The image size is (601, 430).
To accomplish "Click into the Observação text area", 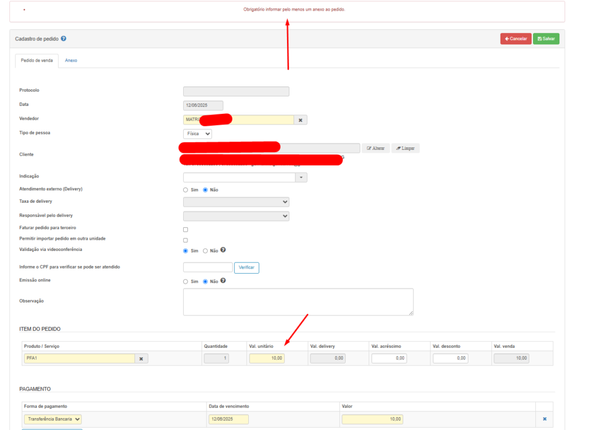I will pyautogui.click(x=298, y=301).
